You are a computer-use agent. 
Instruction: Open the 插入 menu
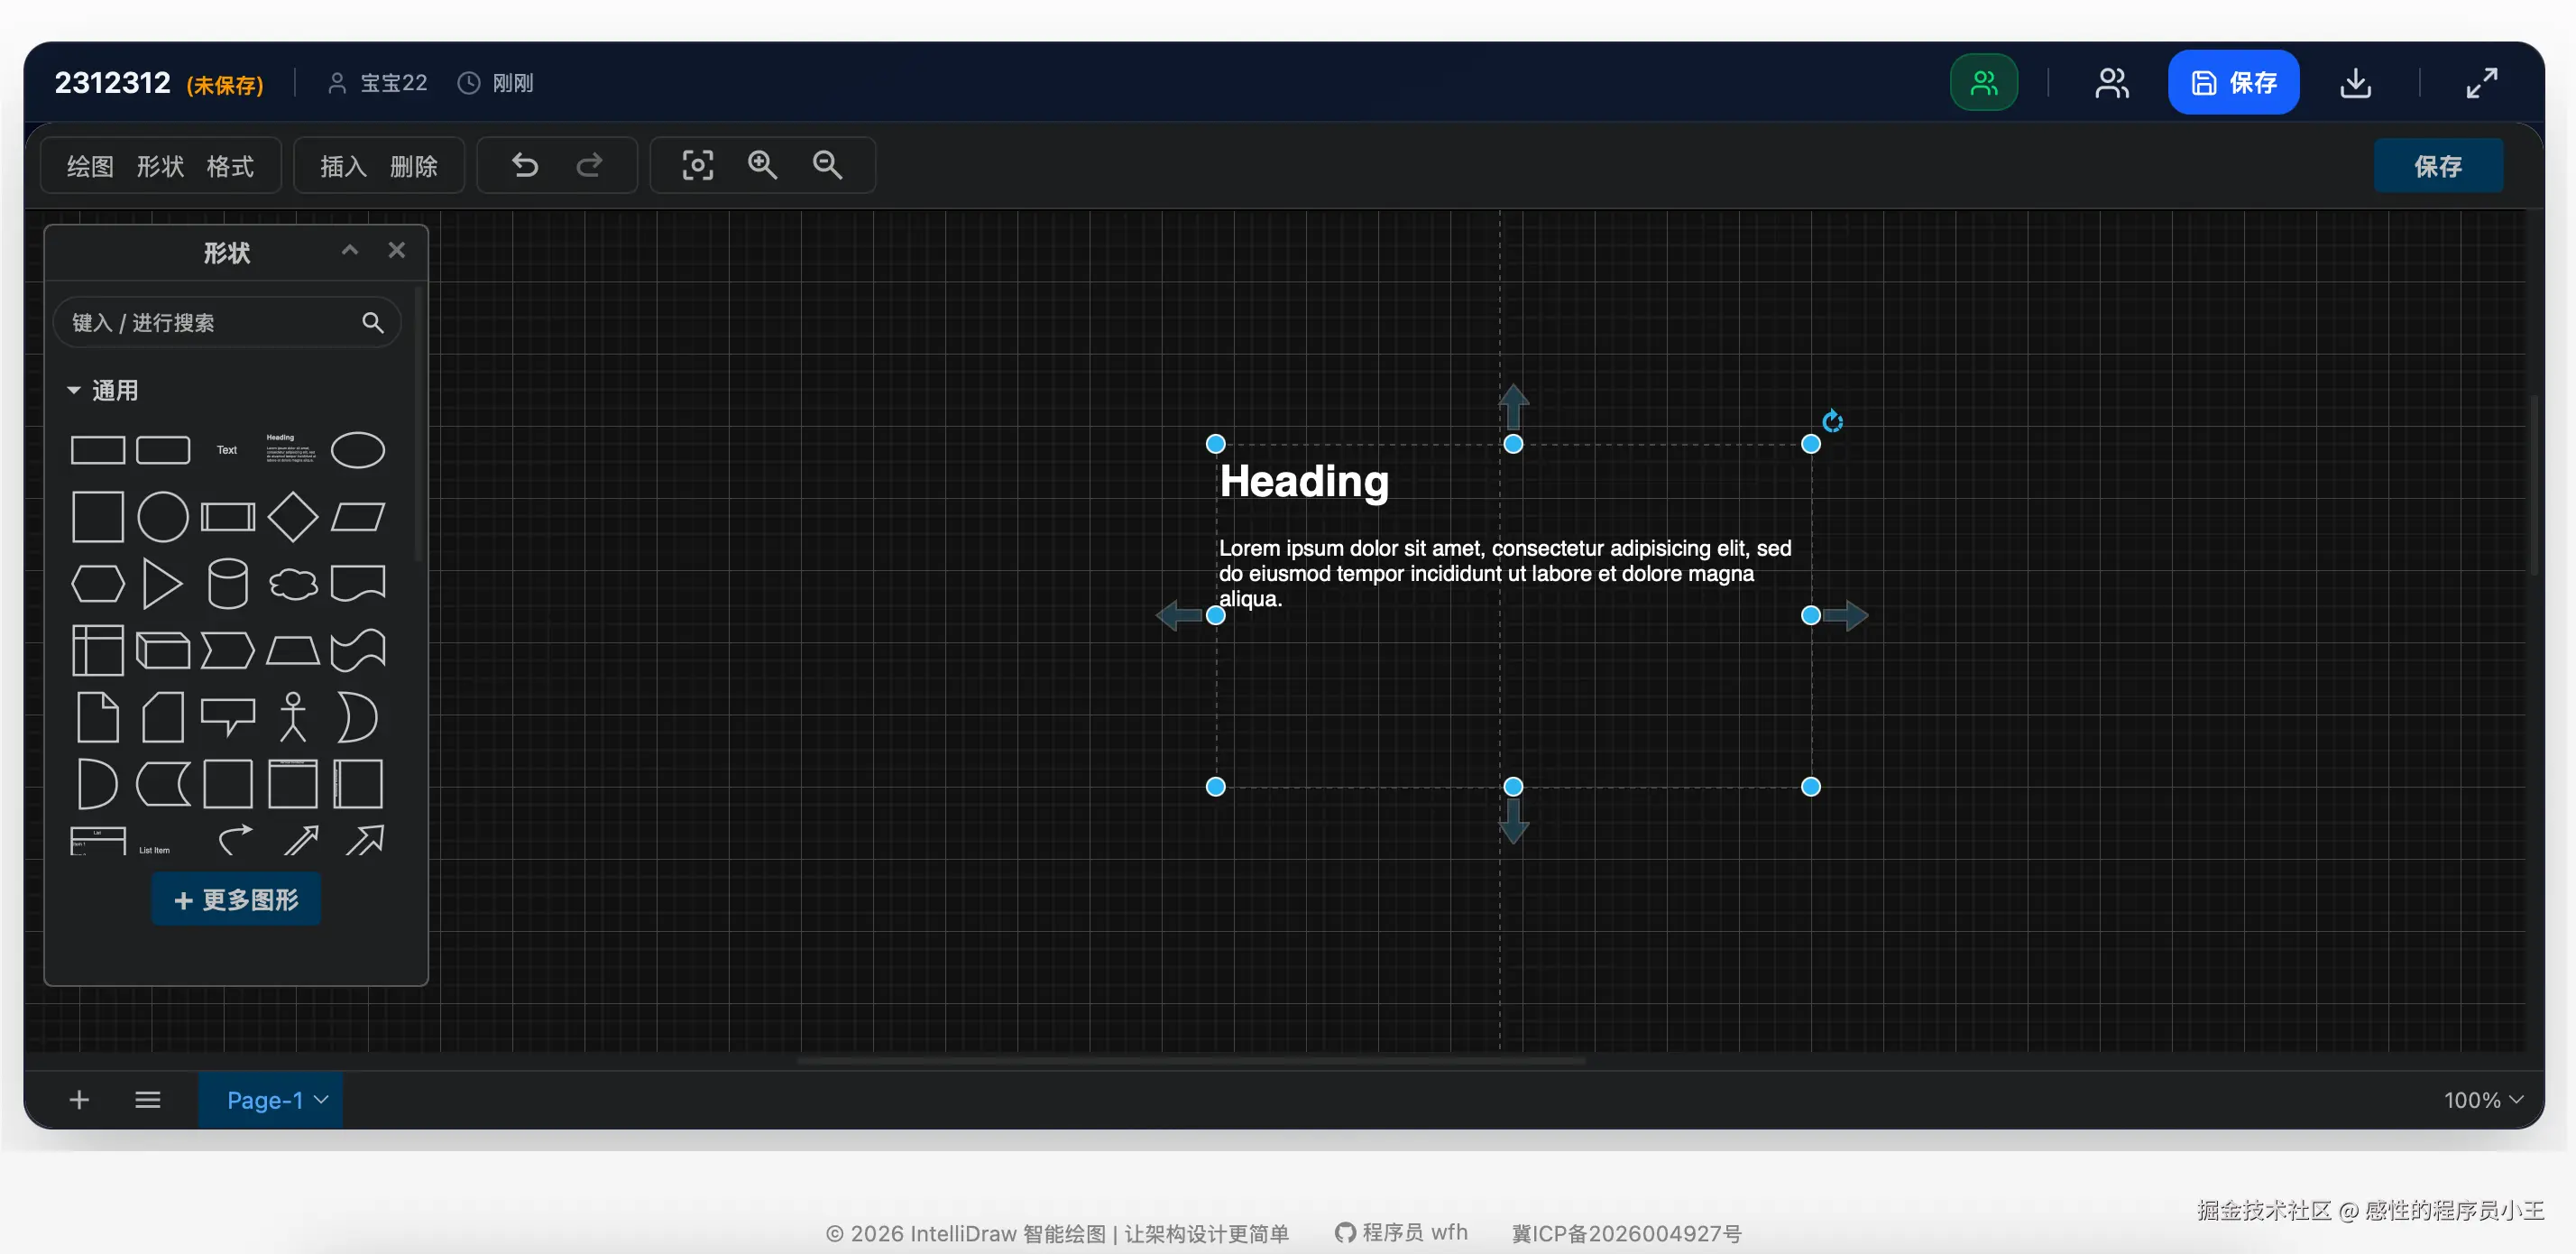click(343, 166)
